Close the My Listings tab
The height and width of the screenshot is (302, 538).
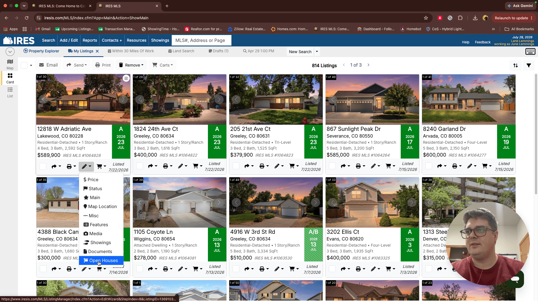[97, 51]
